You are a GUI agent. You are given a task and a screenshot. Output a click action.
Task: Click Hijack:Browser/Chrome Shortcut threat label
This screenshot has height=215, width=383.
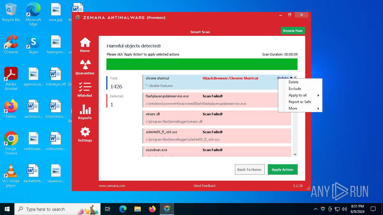pyautogui.click(x=230, y=78)
